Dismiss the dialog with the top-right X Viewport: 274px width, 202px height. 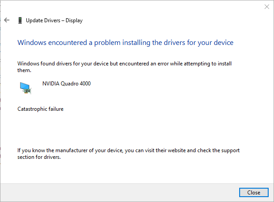267,7
